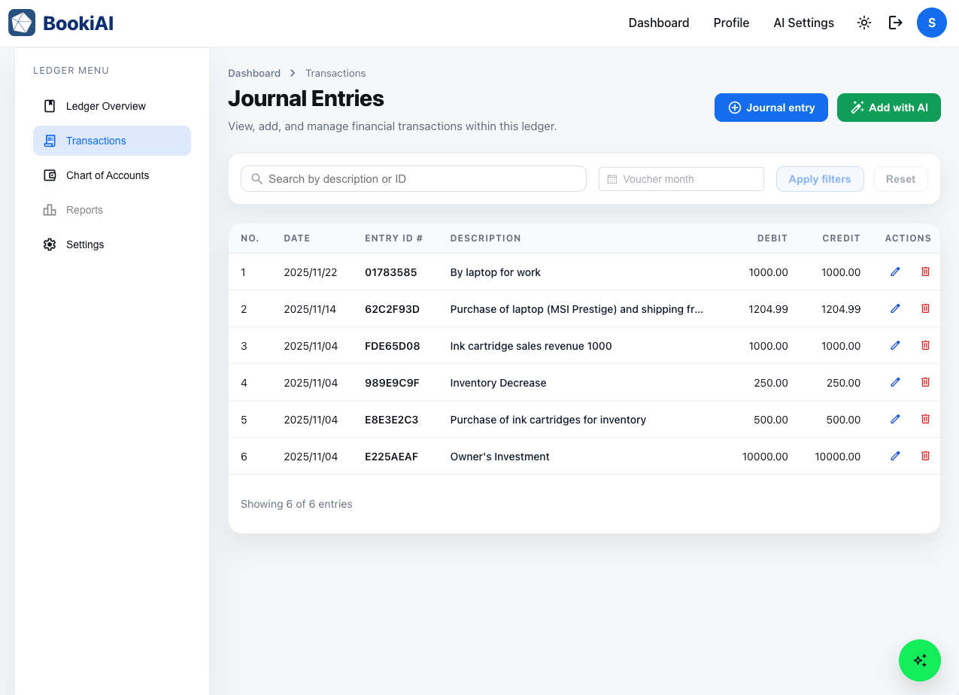Edit the Ink cartridge sales revenue entry

[895, 345]
